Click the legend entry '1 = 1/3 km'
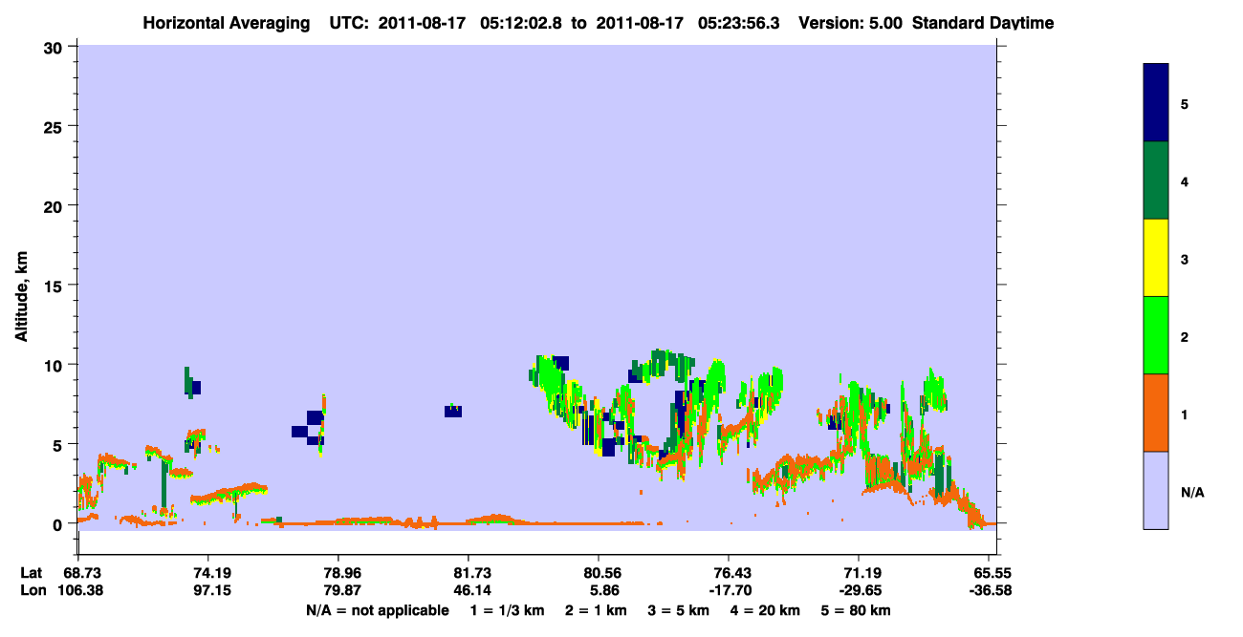This screenshot has height=637, width=1243. 506,610
